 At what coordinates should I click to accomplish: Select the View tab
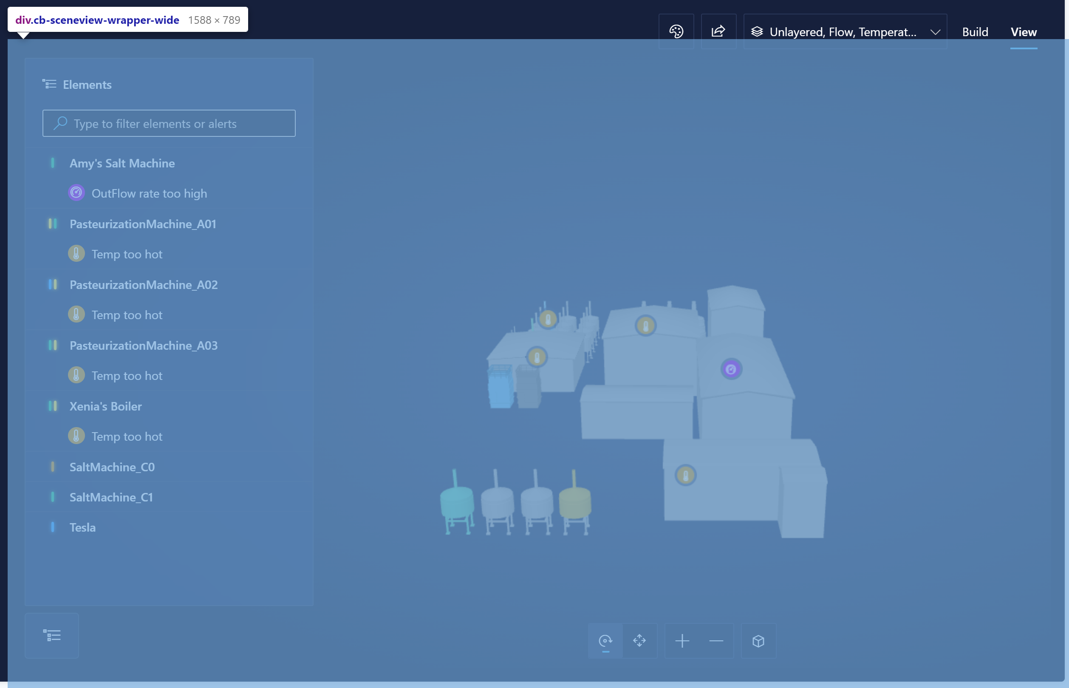click(1024, 31)
